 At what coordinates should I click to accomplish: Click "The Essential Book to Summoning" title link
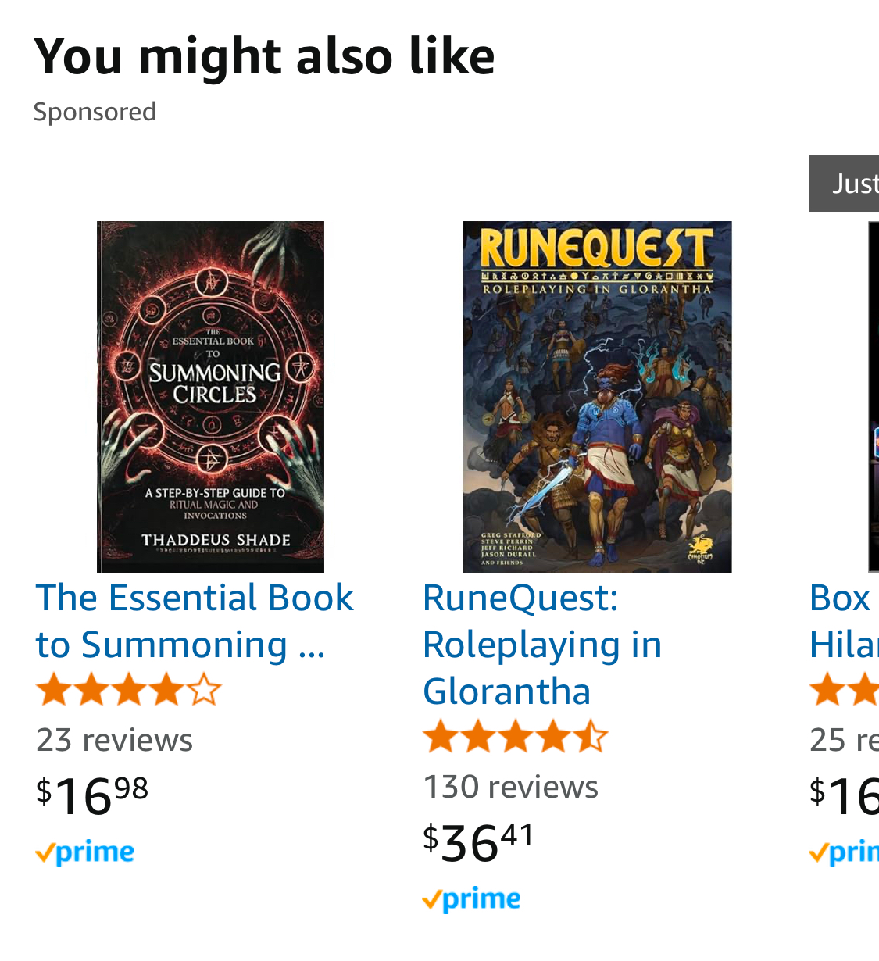[x=194, y=621]
